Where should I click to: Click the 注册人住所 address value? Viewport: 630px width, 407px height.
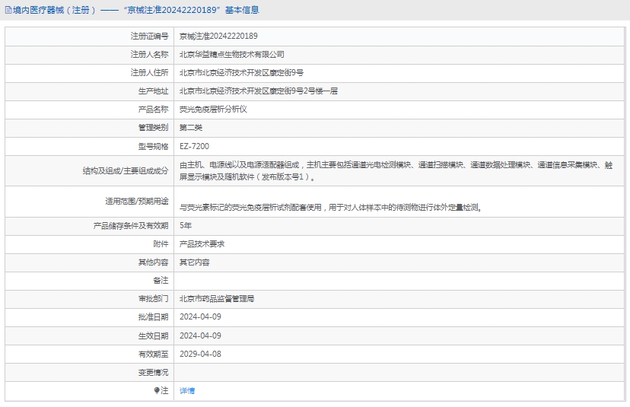(241, 72)
